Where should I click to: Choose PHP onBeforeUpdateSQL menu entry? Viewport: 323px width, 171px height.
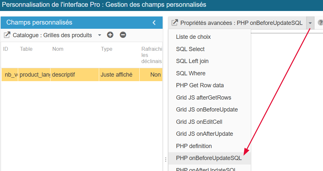[x=209, y=158]
